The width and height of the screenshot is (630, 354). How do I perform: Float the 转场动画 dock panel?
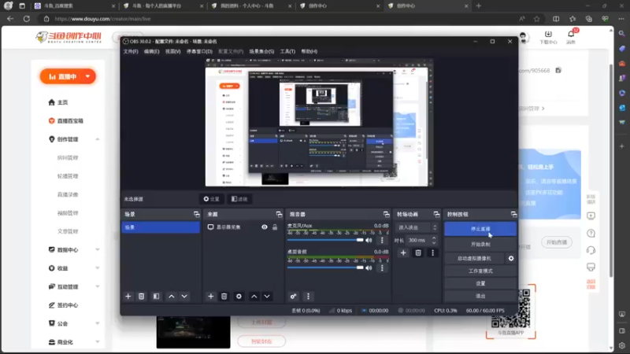tap(437, 214)
